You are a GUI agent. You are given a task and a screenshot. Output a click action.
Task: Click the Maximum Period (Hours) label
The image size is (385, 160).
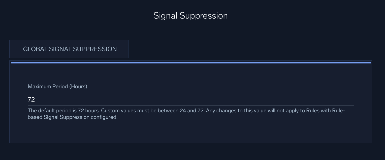coord(57,86)
